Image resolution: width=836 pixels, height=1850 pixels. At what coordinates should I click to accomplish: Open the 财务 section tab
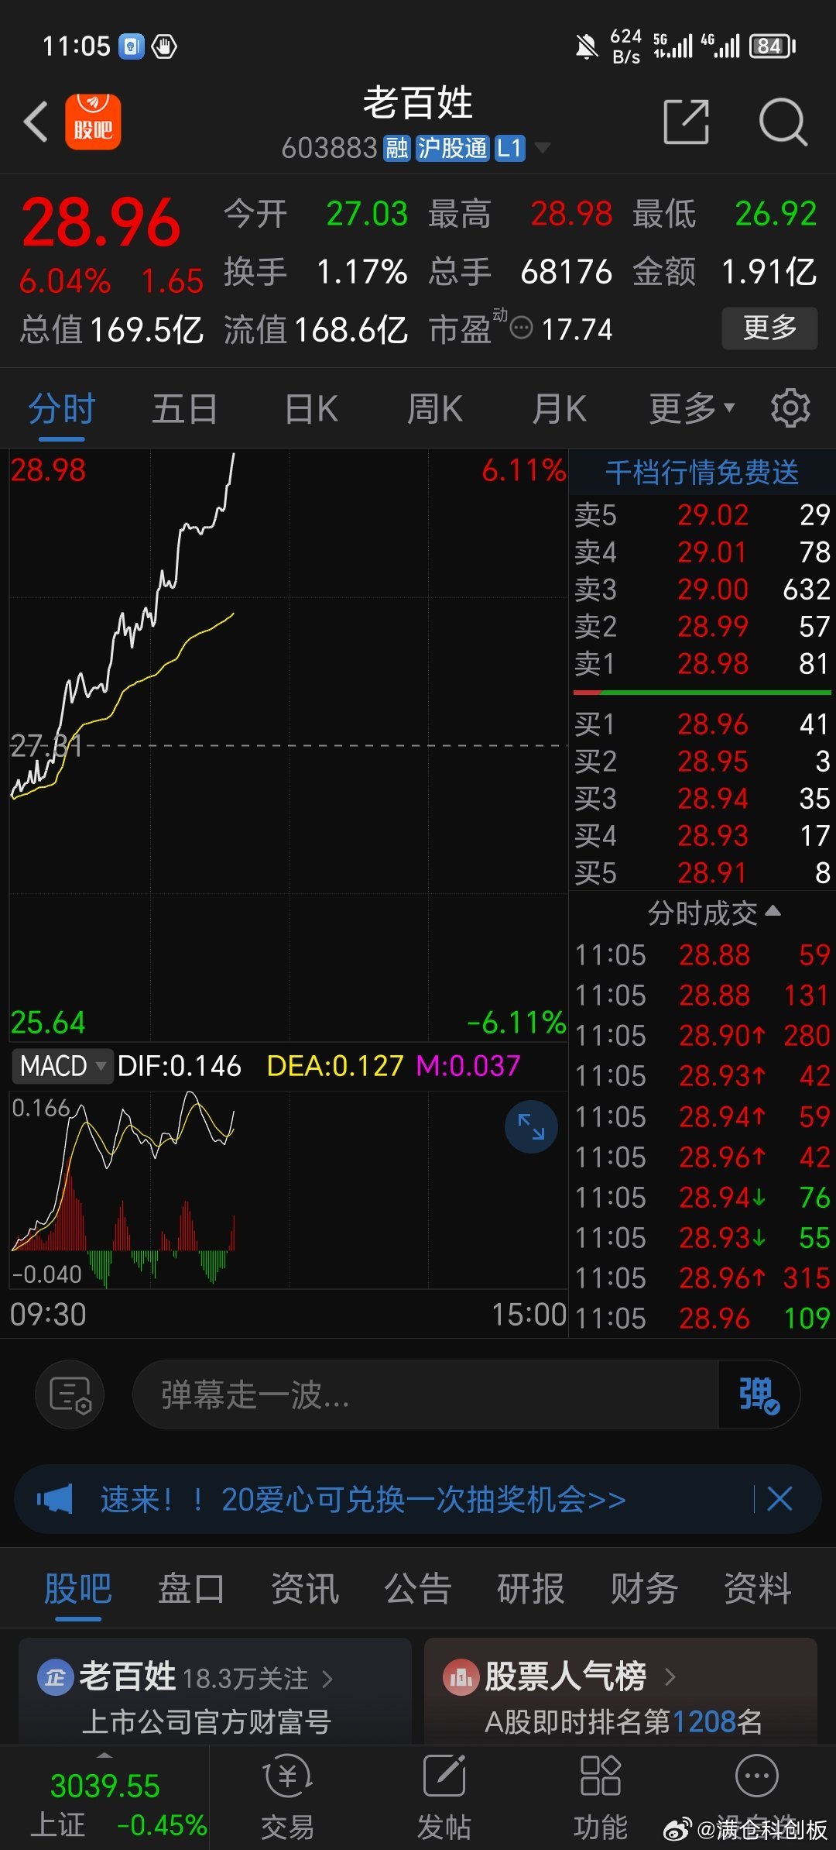click(644, 1589)
